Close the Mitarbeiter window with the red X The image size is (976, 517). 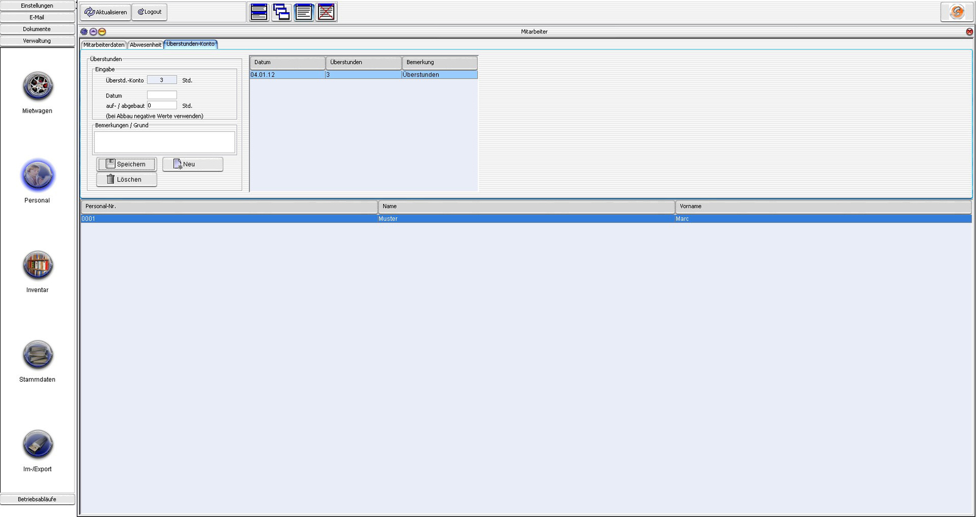pos(969,32)
